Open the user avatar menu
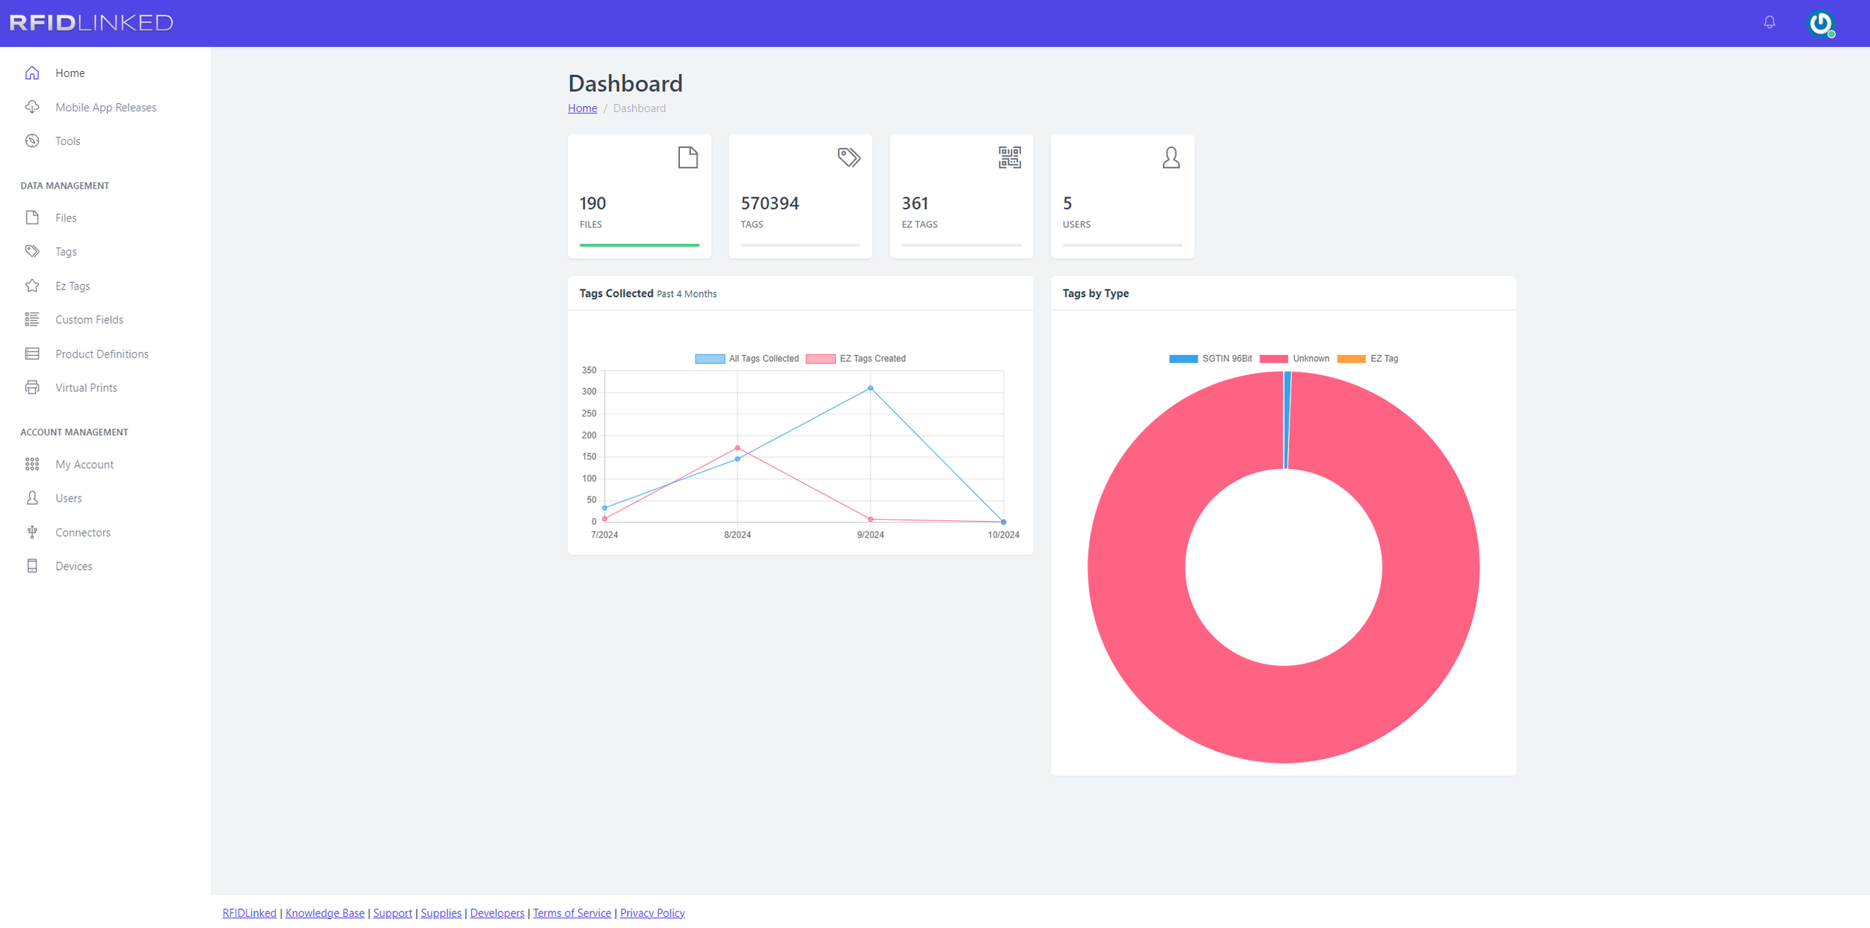1870x928 pixels. coord(1820,23)
